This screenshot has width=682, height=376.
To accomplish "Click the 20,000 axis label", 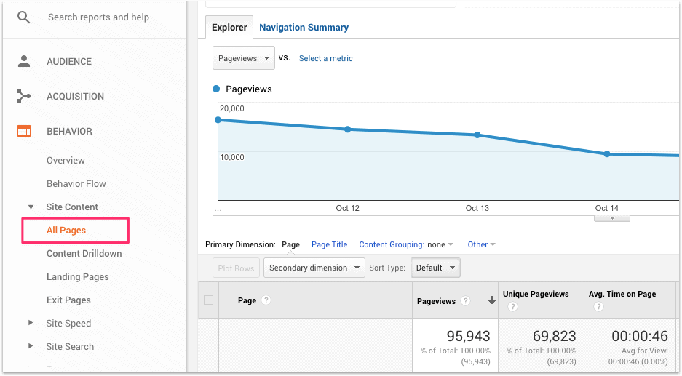I will click(232, 108).
